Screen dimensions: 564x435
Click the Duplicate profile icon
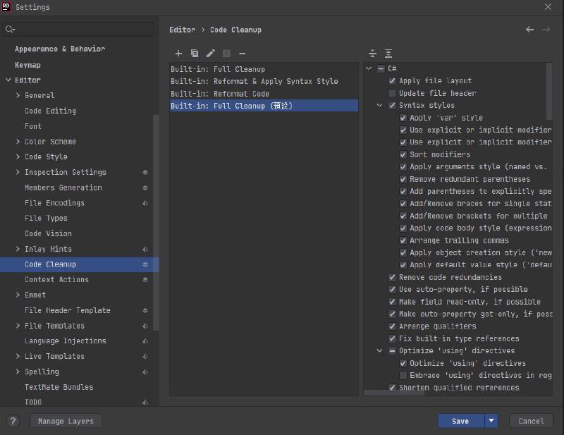[x=194, y=54]
